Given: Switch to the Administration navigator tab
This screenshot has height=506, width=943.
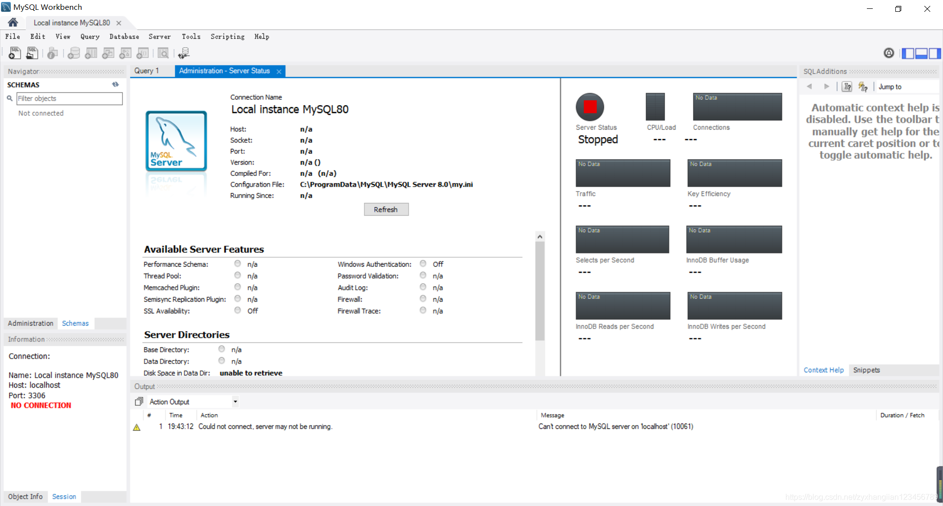Looking at the screenshot, I should 30,323.
